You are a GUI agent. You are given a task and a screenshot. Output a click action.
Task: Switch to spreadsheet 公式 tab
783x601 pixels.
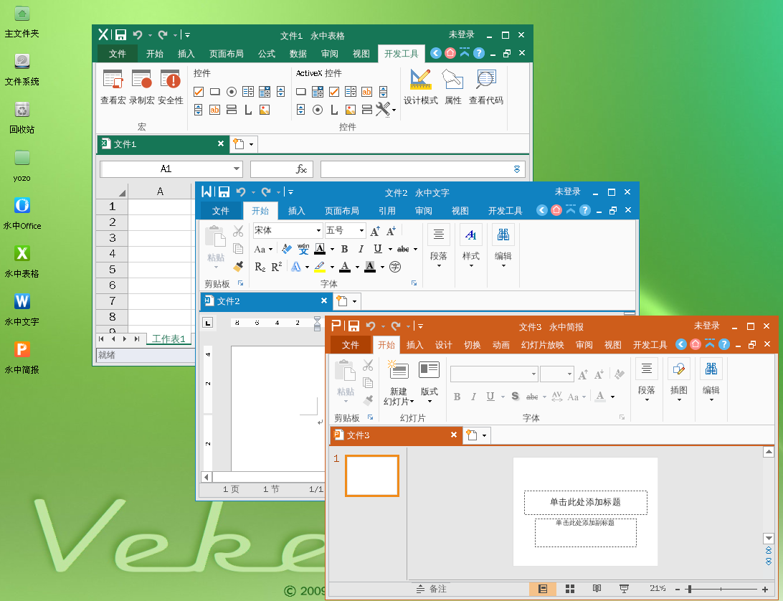pyautogui.click(x=267, y=54)
